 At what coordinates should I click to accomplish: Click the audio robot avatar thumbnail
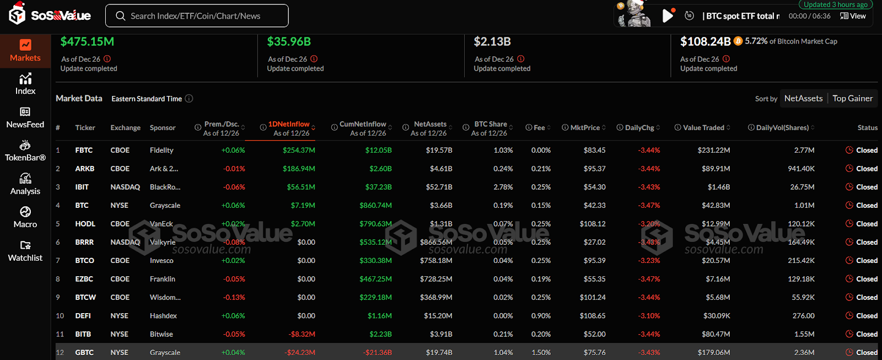(634, 14)
